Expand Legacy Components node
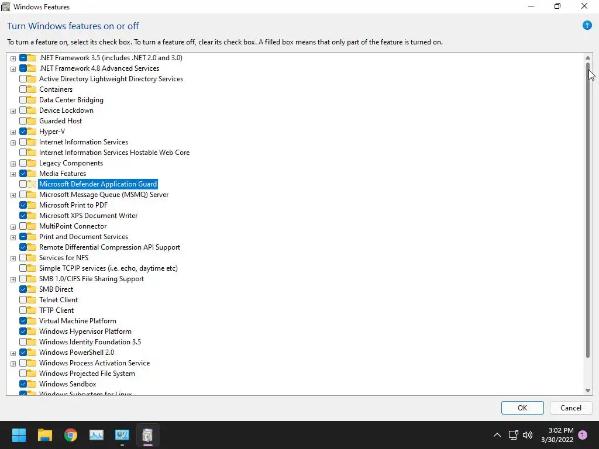 click(x=13, y=164)
